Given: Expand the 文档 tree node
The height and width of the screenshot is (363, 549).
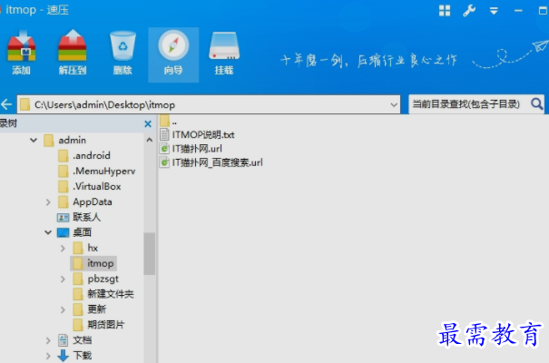Looking at the screenshot, I should [x=48, y=340].
